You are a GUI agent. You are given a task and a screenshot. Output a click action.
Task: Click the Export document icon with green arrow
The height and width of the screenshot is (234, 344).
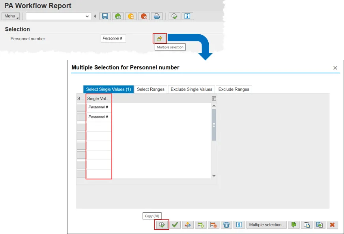tap(320, 225)
